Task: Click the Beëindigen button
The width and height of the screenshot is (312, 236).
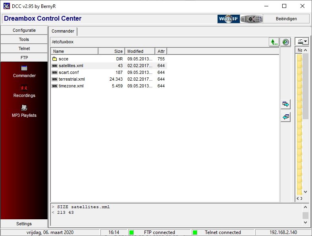Action: point(286,19)
